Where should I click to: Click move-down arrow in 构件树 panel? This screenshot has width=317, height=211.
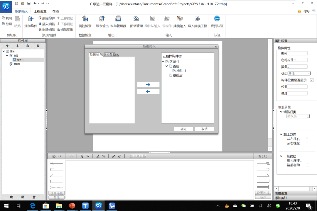click(18, 46)
